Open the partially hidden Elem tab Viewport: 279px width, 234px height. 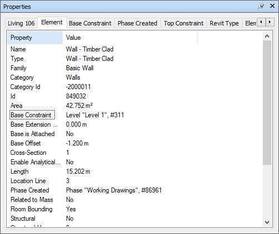tap(250, 23)
